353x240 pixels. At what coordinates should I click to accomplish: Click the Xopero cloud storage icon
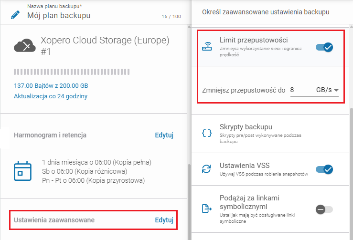tap(25, 46)
